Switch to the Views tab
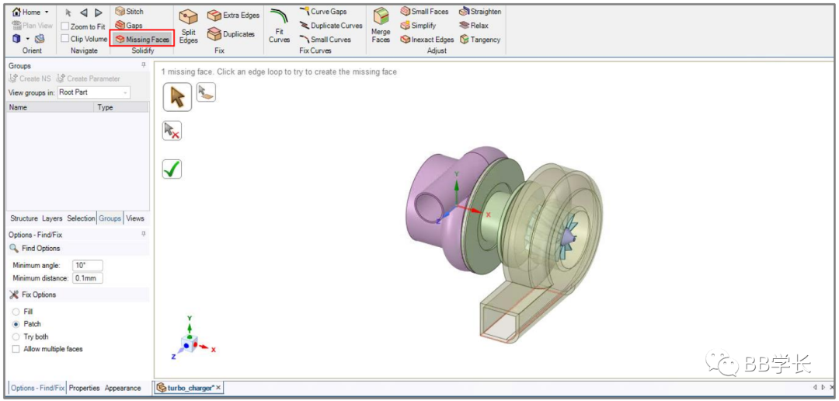The image size is (839, 401). pyautogui.click(x=135, y=218)
